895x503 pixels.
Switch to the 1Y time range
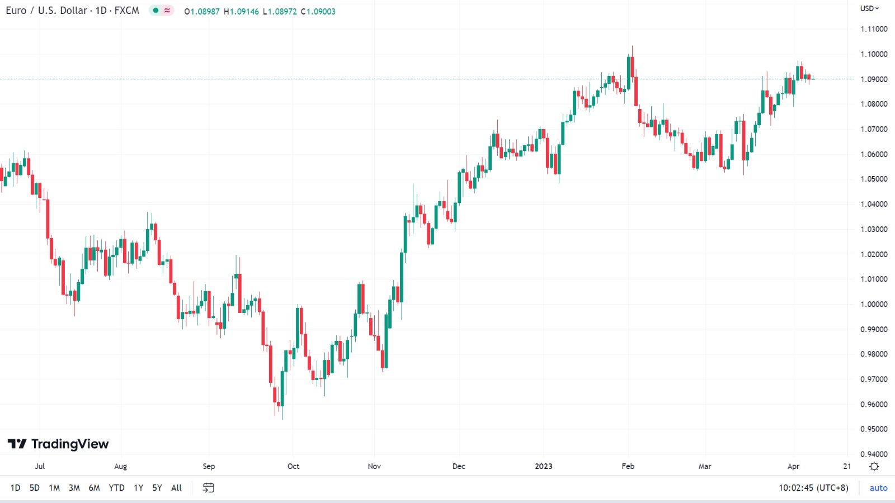138,488
